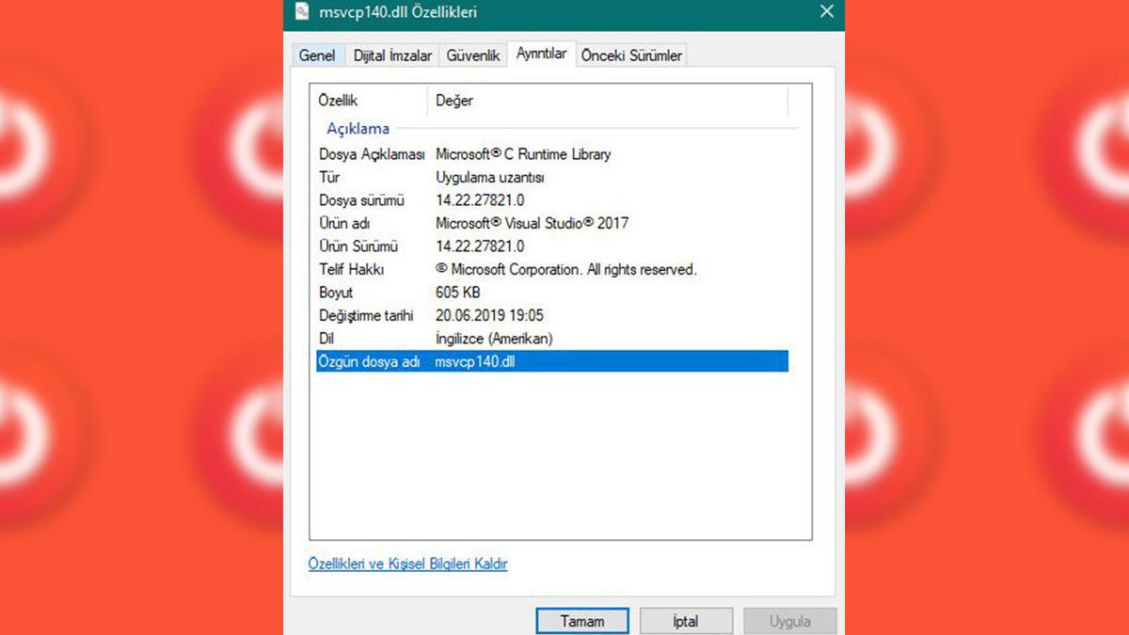Click the active Ayrıntılar tab
This screenshot has width=1129, height=635.
[x=542, y=54]
